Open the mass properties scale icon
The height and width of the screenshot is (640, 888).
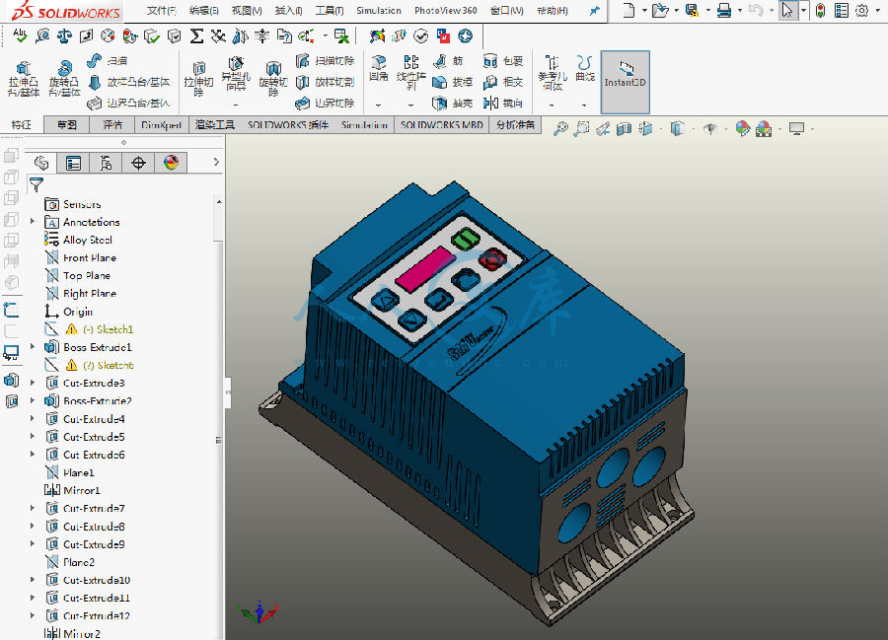(x=64, y=36)
